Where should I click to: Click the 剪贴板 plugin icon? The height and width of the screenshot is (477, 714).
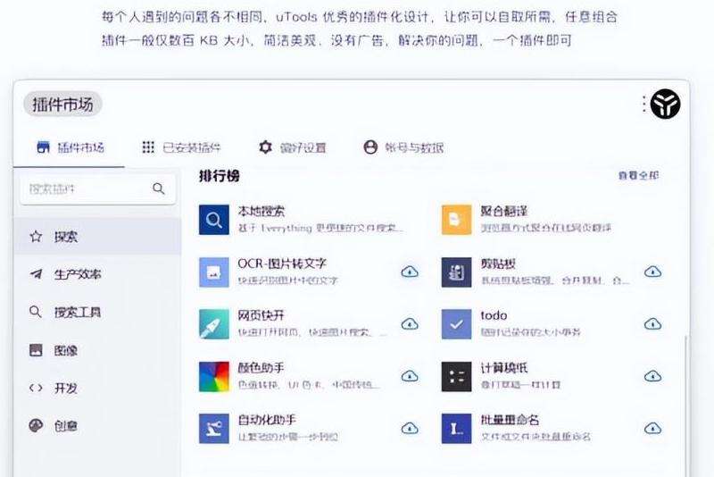pos(456,272)
